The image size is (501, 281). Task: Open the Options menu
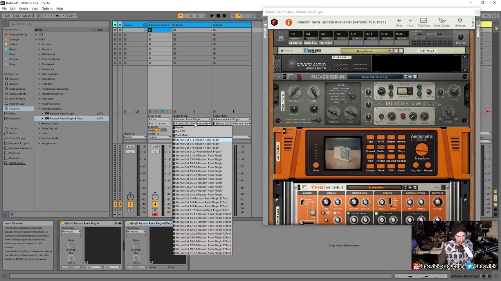pos(47,9)
